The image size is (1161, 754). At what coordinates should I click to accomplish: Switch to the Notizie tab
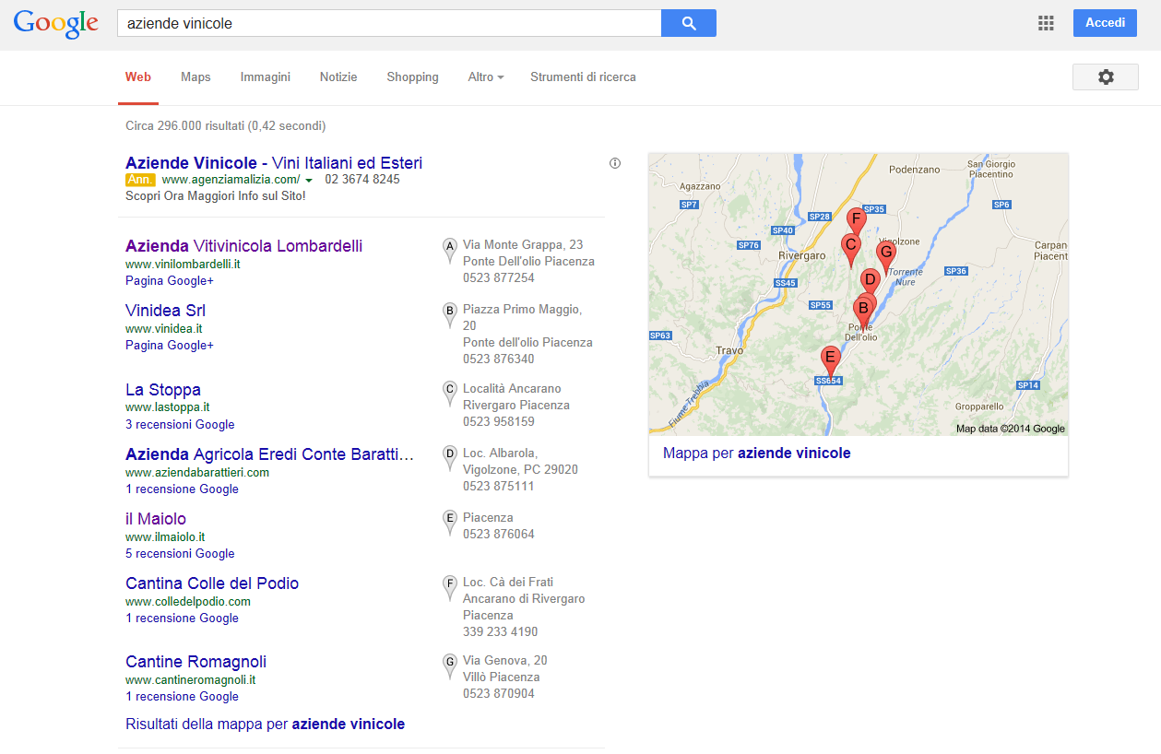click(x=338, y=77)
